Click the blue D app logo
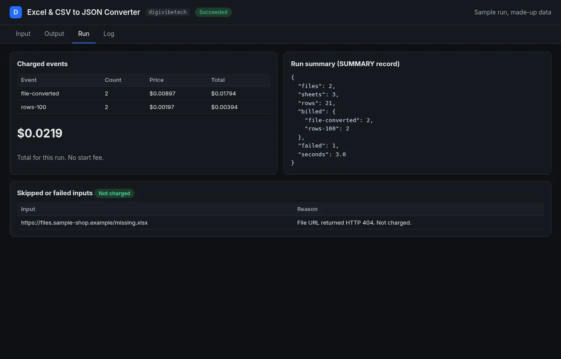Image resolution: width=561 pixels, height=359 pixels. pos(16,12)
